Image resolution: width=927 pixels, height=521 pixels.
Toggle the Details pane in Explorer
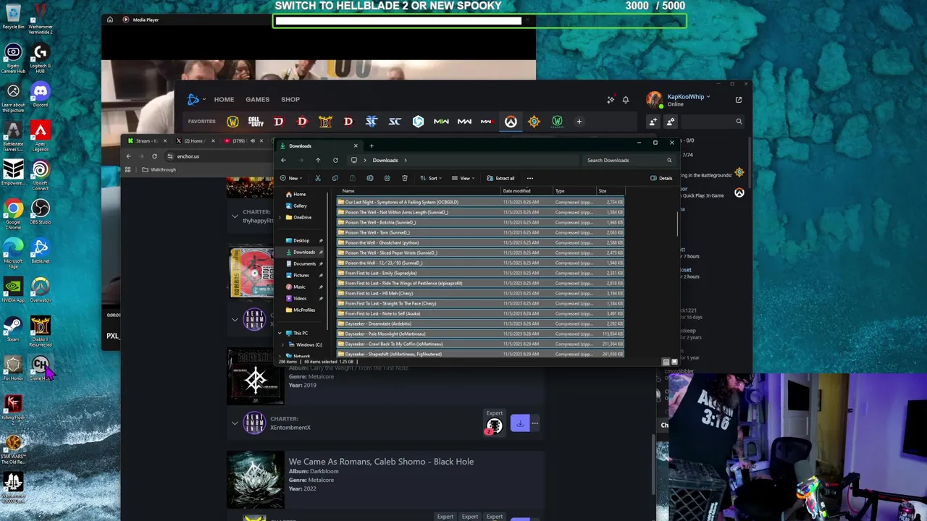click(x=661, y=178)
